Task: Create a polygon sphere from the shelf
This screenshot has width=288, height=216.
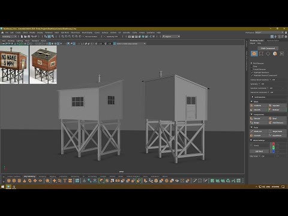Action: (9, 181)
